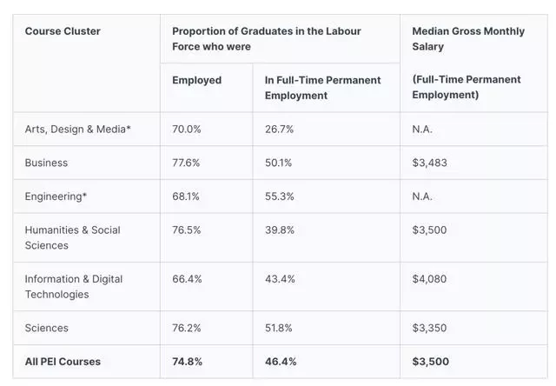Click the Median Gross Monthly Salary header

468,38
